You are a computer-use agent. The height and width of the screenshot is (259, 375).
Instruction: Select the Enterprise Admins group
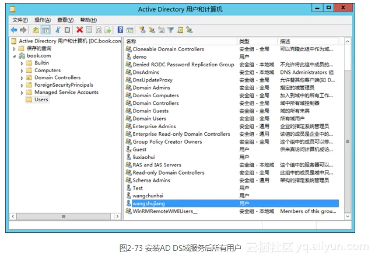click(232, 126)
